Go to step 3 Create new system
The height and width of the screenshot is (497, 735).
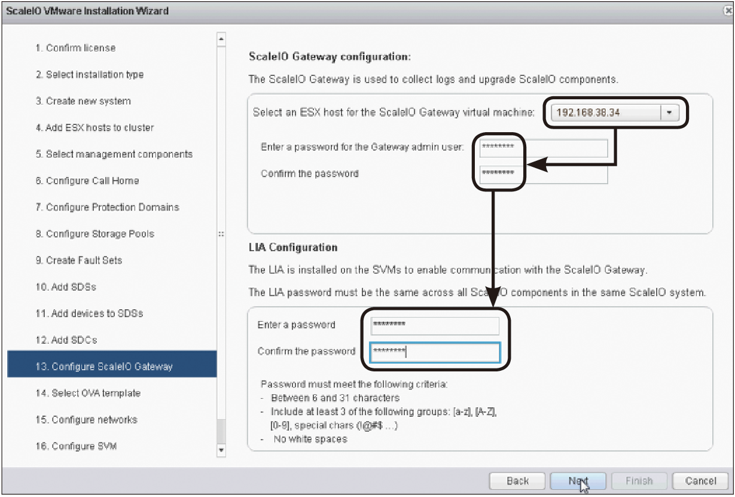pos(83,101)
